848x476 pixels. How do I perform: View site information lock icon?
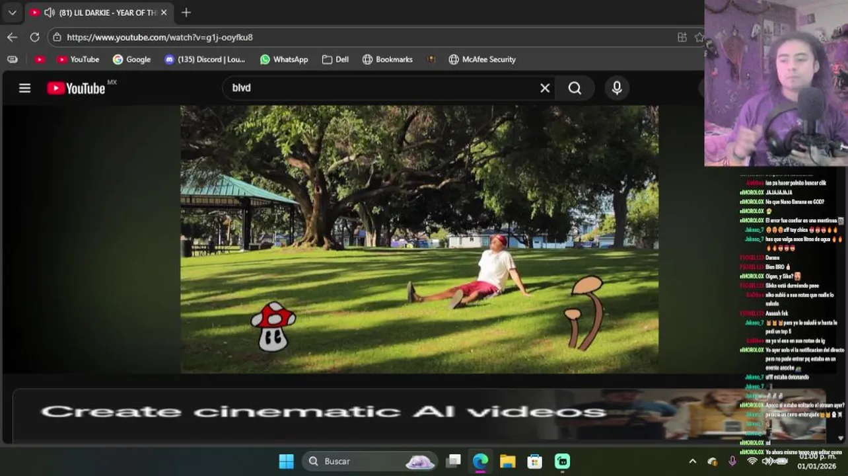tap(57, 37)
